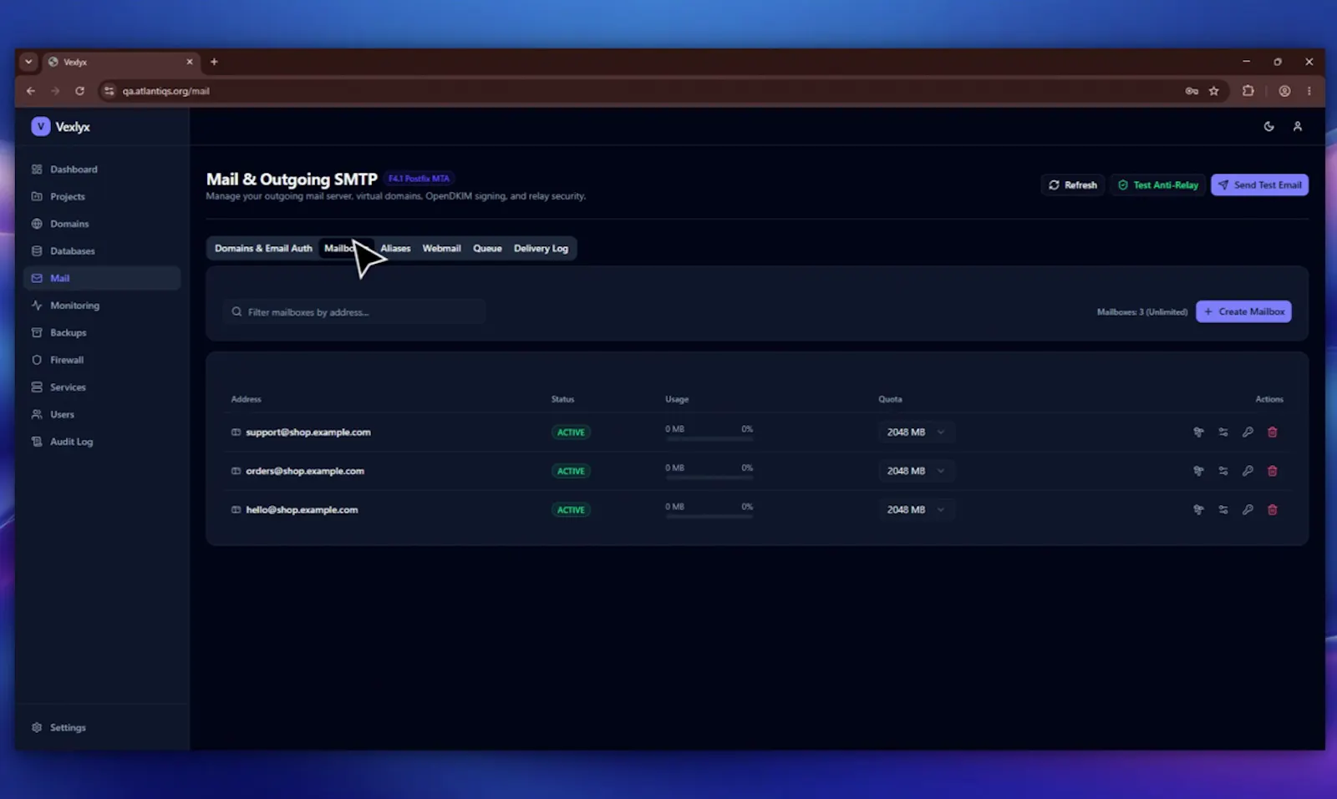Open quota dropdown for hello@shop.example.com
Viewport: 1337px width, 799px height.
[916, 510]
